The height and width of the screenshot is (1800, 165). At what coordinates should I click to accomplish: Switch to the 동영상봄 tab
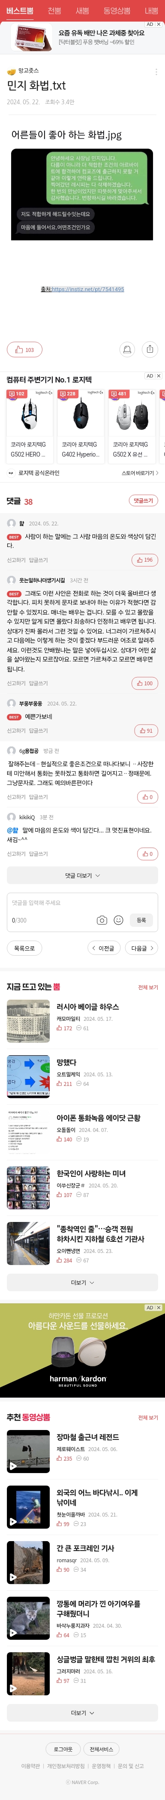(117, 10)
